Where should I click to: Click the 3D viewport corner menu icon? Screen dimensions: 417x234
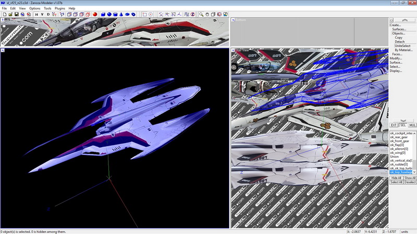(3, 50)
